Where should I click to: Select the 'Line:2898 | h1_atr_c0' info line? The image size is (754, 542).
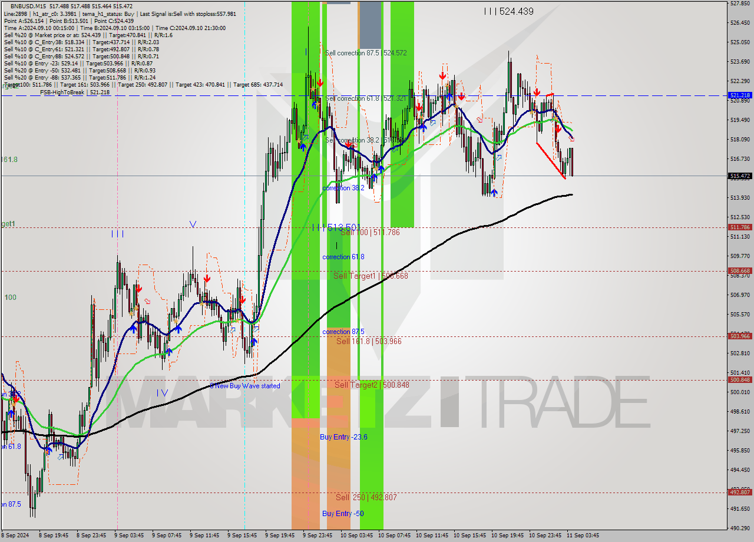click(x=120, y=14)
